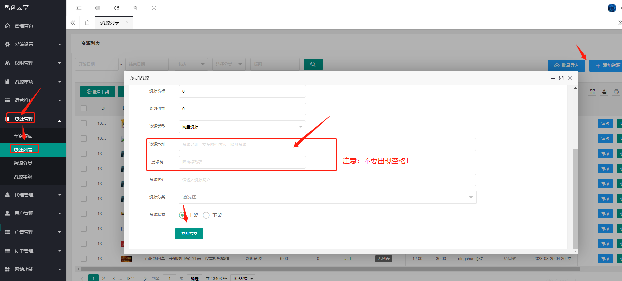Open the column filter grid icon
The width and height of the screenshot is (622, 281).
[x=593, y=92]
